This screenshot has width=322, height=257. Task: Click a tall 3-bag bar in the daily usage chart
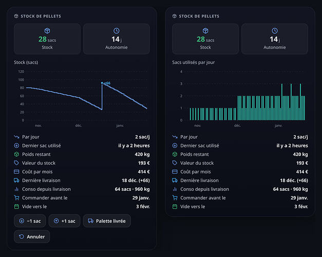(x=282, y=102)
